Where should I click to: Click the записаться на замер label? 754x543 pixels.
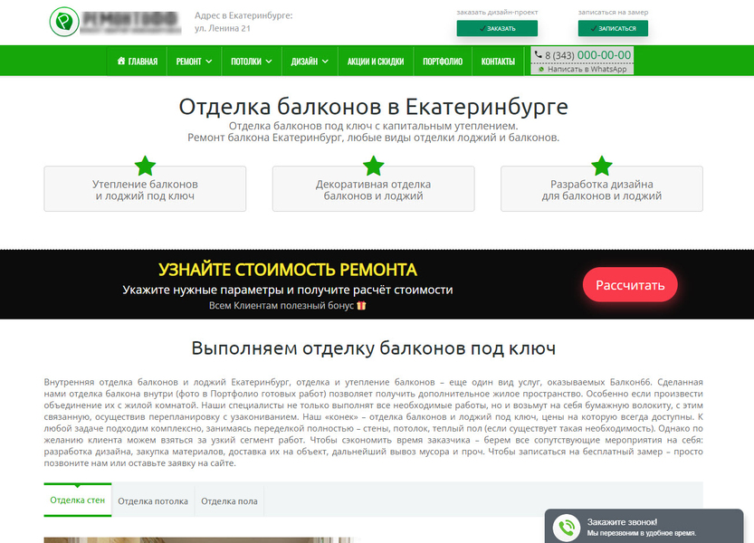[x=613, y=12]
